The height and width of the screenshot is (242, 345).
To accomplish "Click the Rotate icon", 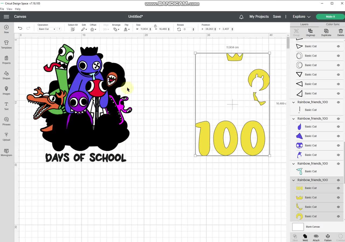I will pyautogui.click(x=179, y=29).
